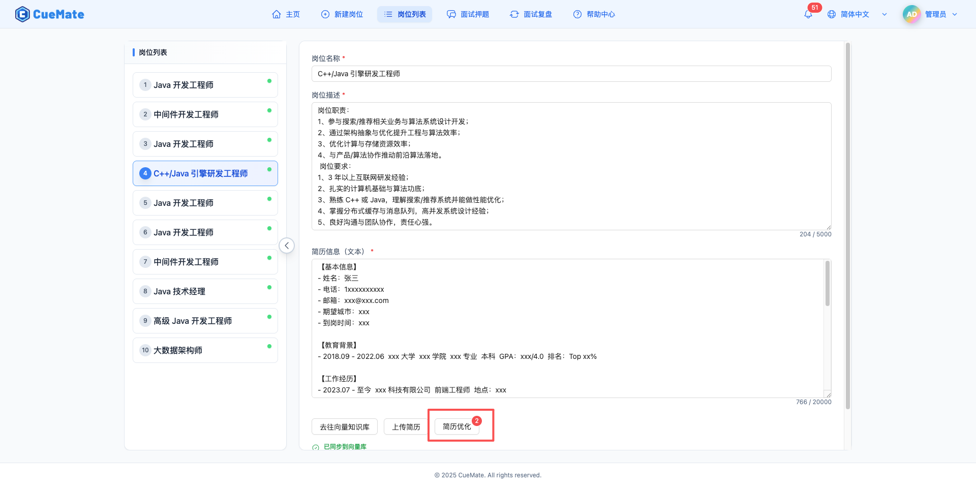Open 去往向量知识库 link
The height and width of the screenshot is (487, 976).
344,427
